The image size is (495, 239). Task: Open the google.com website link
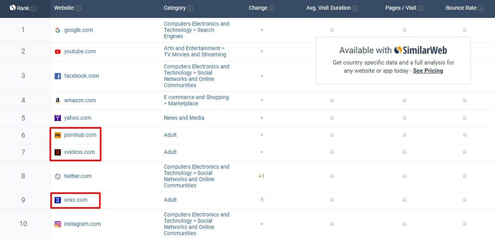79,30
